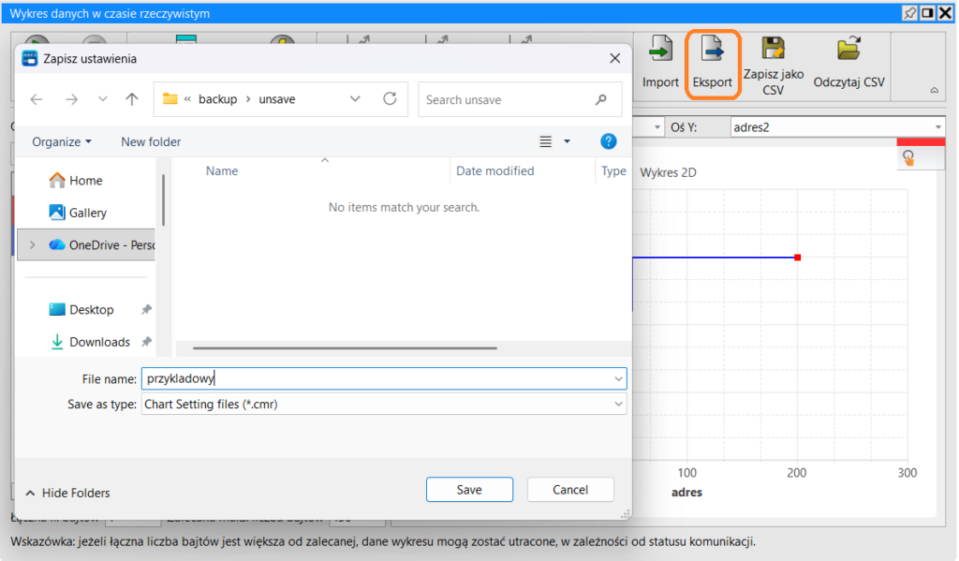Viewport: 959px width, 561px height.
Task: Click the unsave breadcrumb folder
Action: click(x=277, y=99)
